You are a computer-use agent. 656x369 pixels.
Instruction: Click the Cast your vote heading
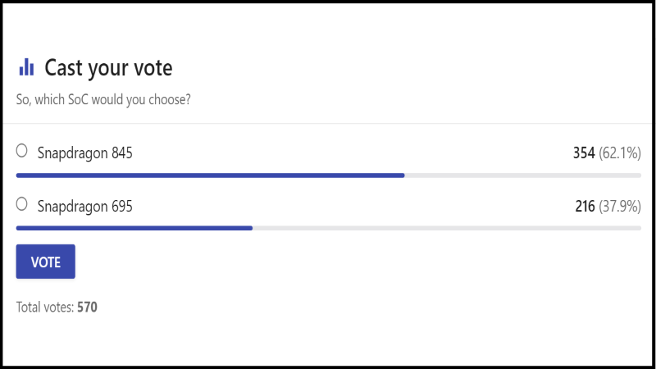(x=108, y=67)
